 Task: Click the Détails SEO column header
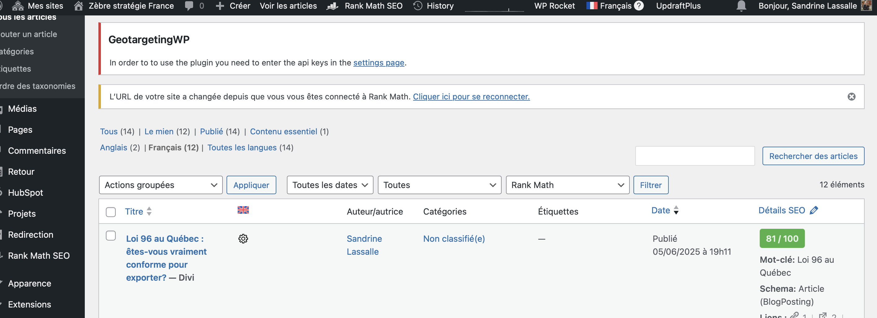click(x=781, y=210)
